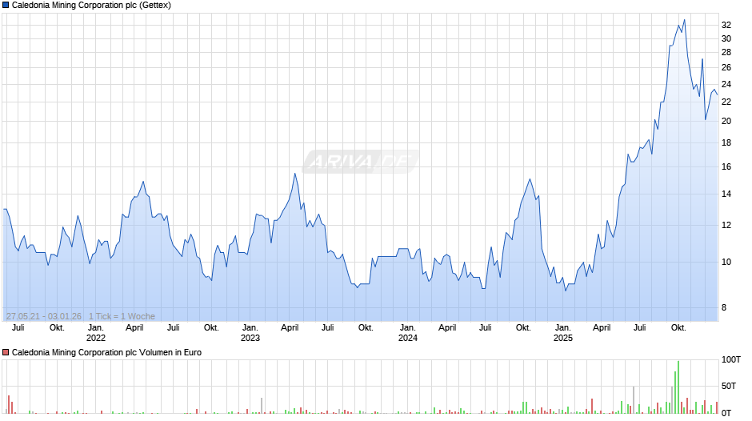Click the price axis label 18
This screenshot has width=752, height=421.
click(726, 143)
